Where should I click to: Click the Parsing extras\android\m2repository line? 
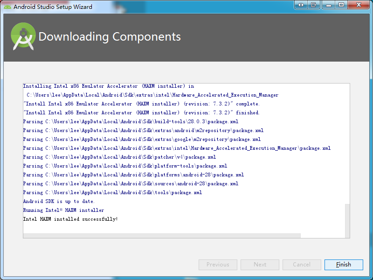tap(143, 131)
